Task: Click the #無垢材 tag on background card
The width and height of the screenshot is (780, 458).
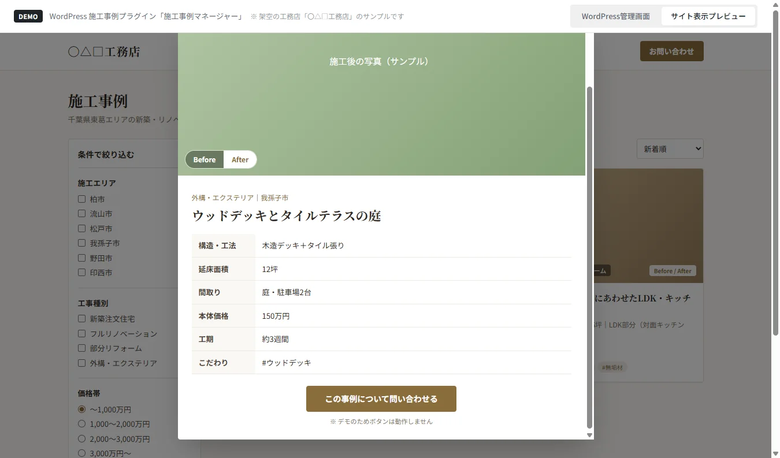Action: pyautogui.click(x=612, y=367)
